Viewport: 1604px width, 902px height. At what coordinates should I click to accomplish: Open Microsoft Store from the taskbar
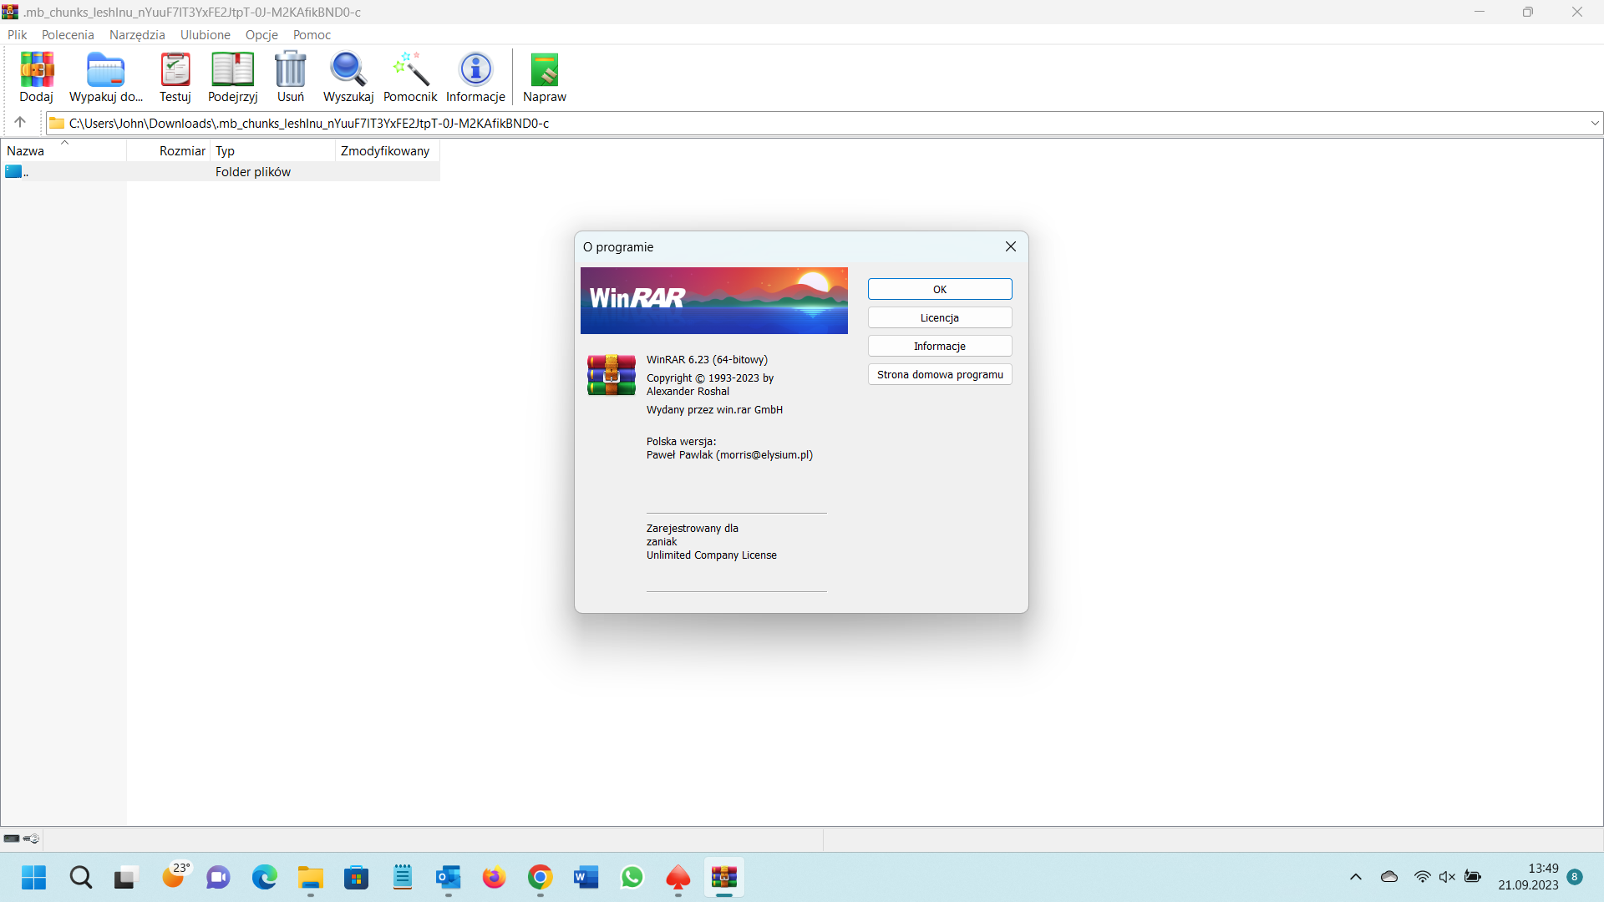[x=357, y=878]
